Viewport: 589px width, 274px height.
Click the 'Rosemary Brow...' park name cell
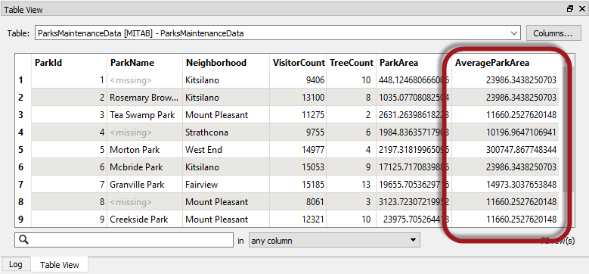(x=144, y=98)
